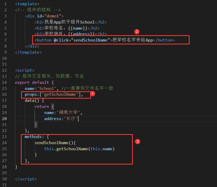
Task: Click 'getSchoolName' inside the props array
Action: (x=60, y=94)
